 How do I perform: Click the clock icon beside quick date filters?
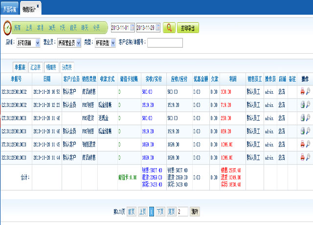click(x=7, y=28)
